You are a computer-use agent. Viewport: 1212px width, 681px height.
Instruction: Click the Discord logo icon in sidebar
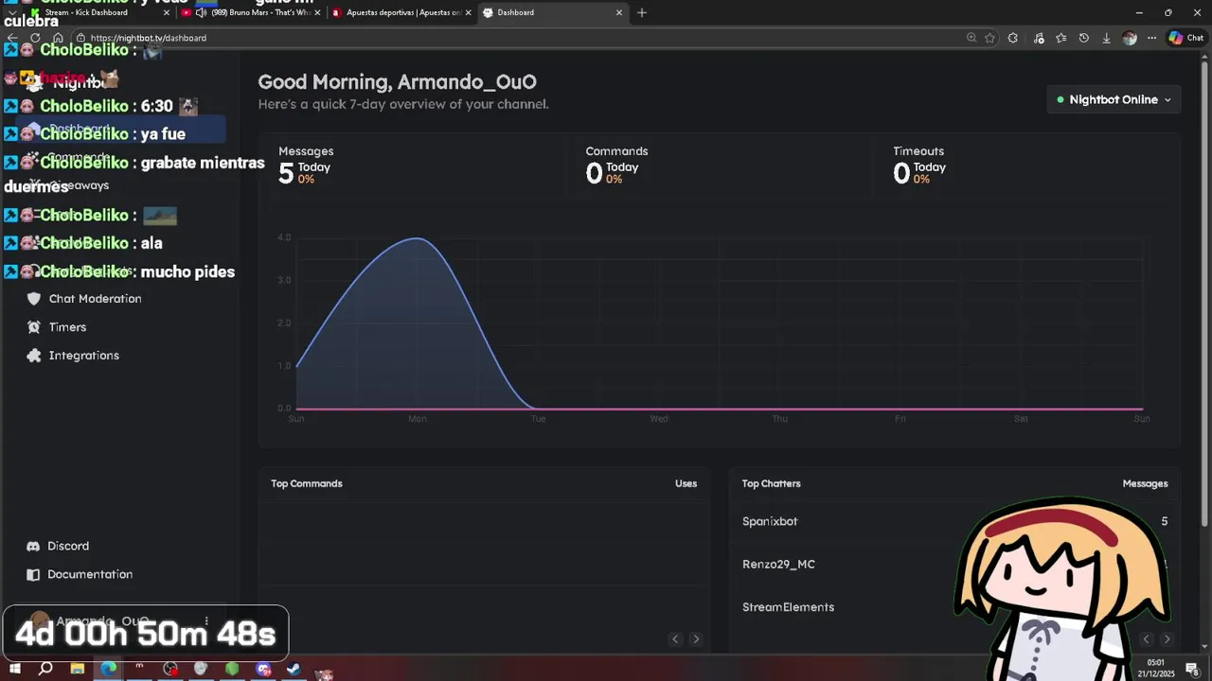[33, 547]
